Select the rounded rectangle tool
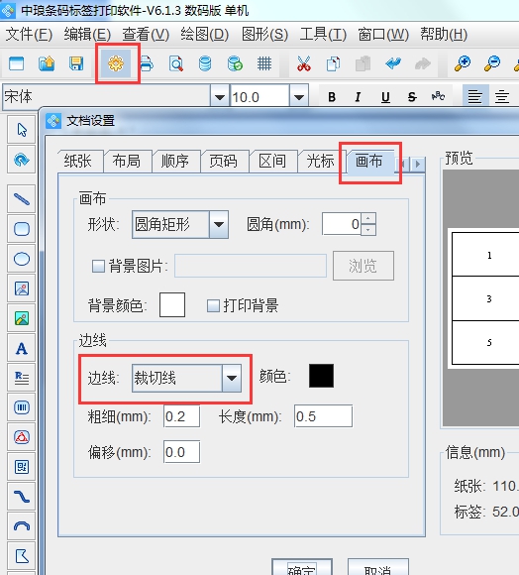The width and height of the screenshot is (519, 575). [22, 229]
